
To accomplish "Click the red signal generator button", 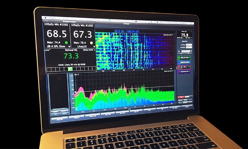I will pyautogui.click(x=181, y=97).
